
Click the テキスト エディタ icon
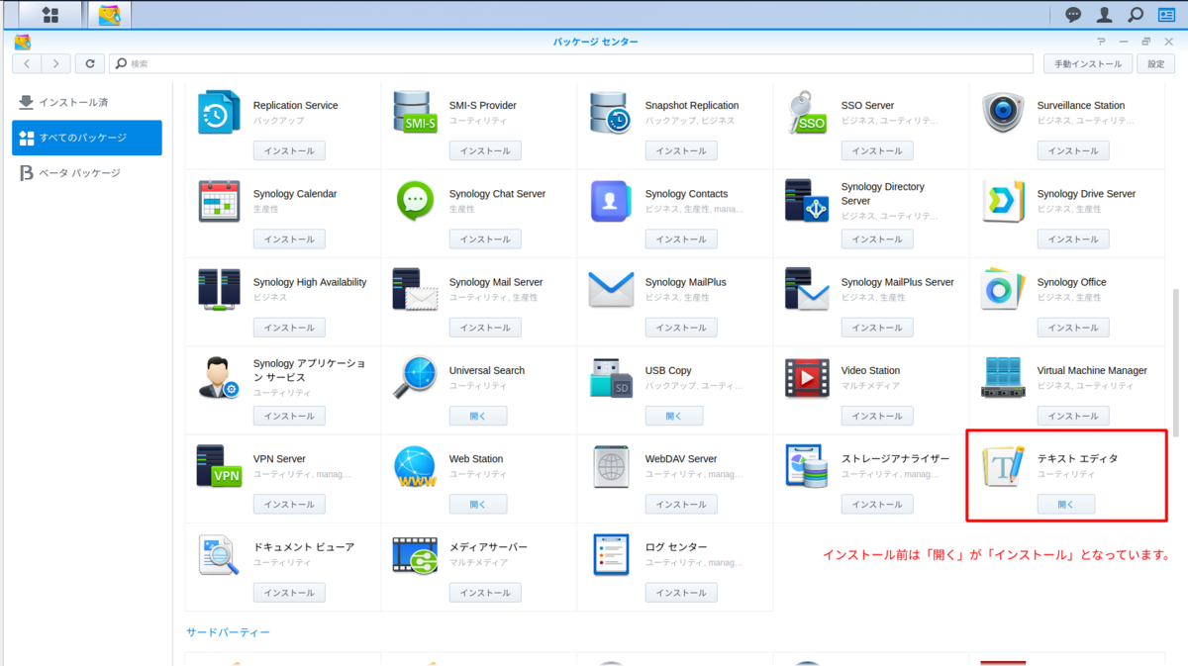coord(1003,466)
